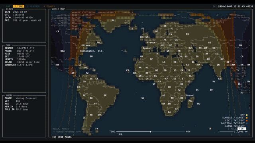Click the ZA label for South Africa
255x143 pixels.
(x=169, y=112)
